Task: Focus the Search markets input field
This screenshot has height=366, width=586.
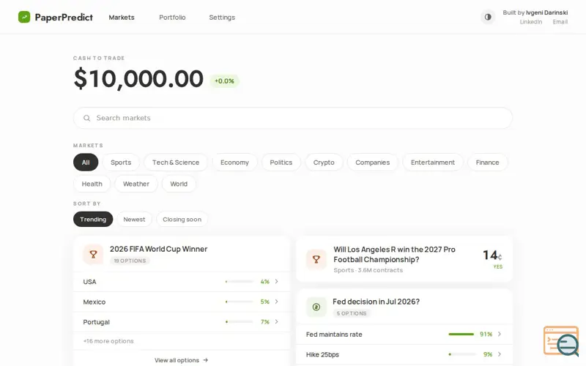Action: pyautogui.click(x=292, y=118)
